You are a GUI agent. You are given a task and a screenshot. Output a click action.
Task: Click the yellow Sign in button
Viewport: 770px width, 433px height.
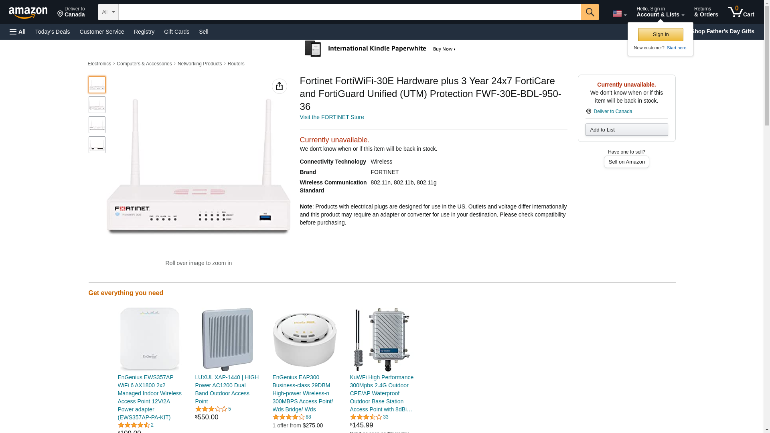660,34
